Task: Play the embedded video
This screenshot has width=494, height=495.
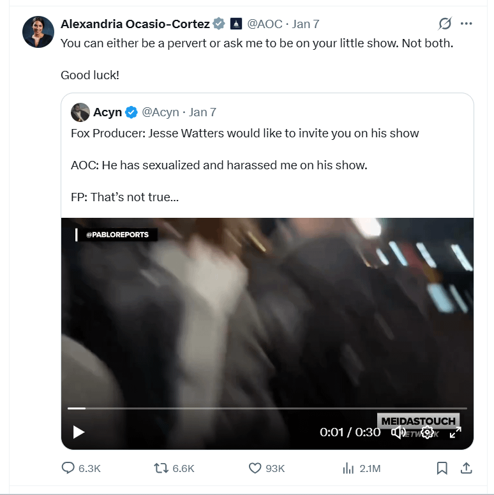Action: 79,432
